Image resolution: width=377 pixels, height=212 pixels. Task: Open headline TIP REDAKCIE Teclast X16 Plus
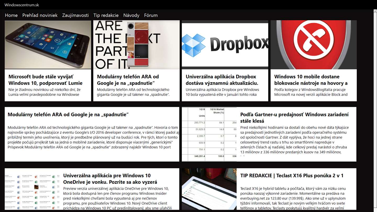pyautogui.click(x=292, y=176)
